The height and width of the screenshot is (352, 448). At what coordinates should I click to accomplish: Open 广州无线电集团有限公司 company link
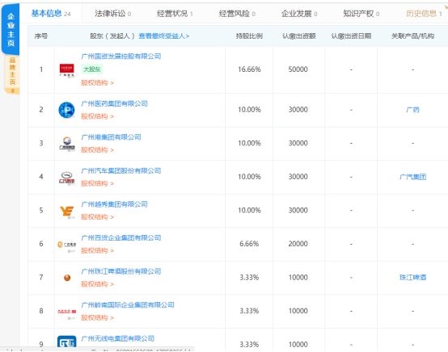coord(118,338)
